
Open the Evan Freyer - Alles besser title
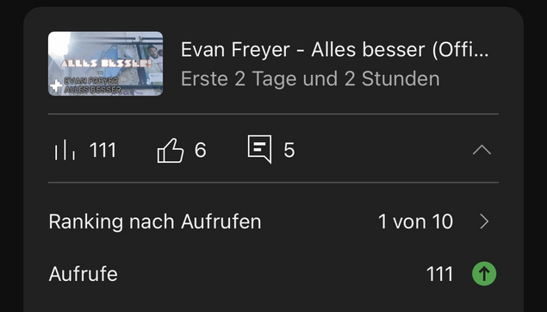click(x=334, y=49)
